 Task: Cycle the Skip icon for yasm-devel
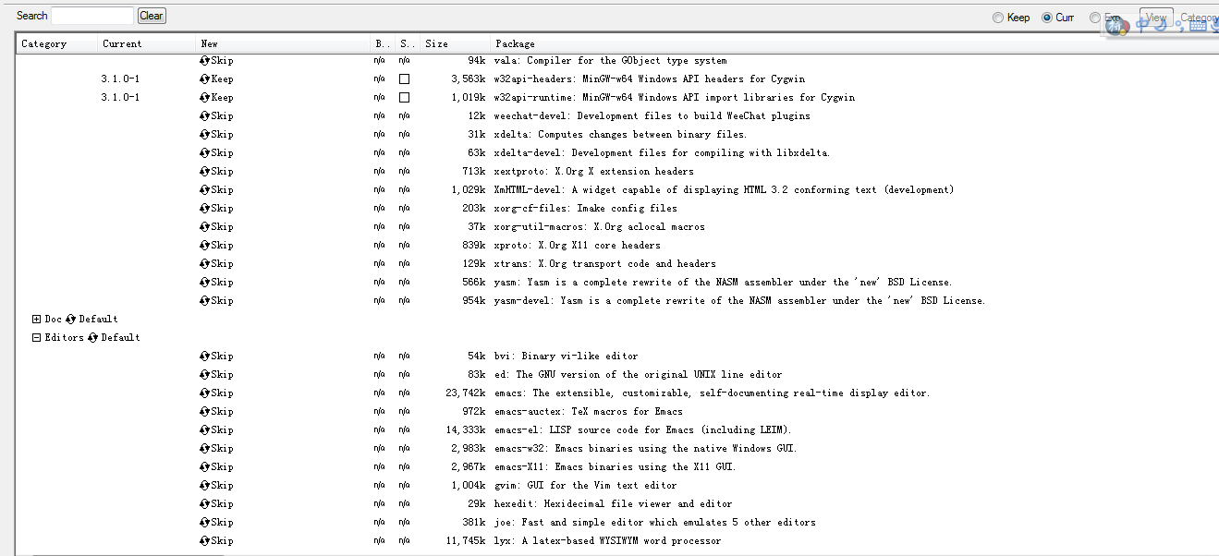click(x=204, y=301)
